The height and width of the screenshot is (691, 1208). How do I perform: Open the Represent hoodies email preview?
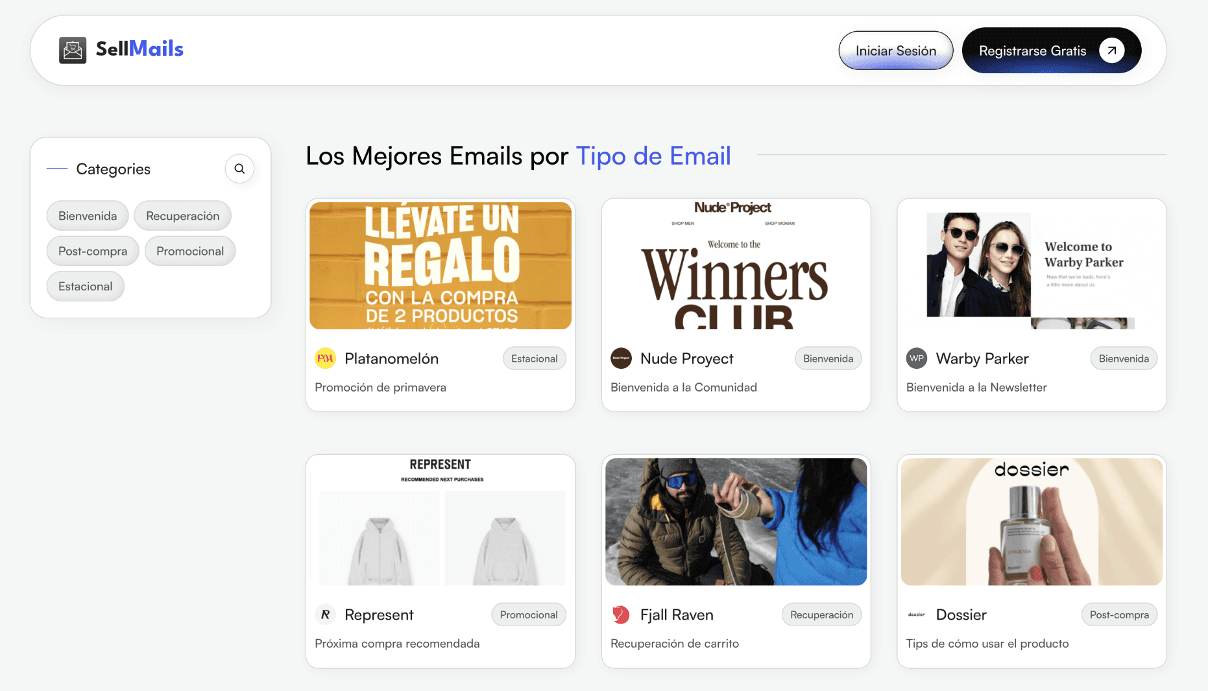pos(441,522)
